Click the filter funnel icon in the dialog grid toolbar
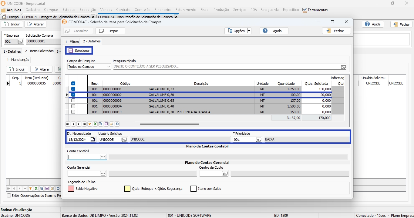This screenshot has height=218, width=414. 90,124
